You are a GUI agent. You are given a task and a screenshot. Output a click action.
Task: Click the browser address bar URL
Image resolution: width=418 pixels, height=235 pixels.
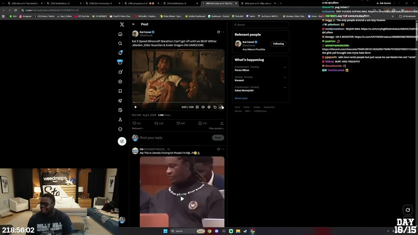coord(52,10)
